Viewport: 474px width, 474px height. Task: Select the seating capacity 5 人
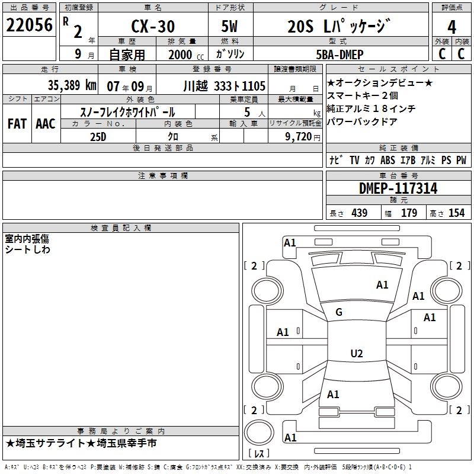(x=255, y=112)
